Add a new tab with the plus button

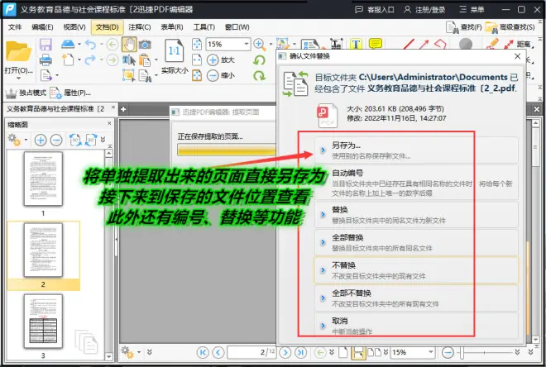click(x=123, y=109)
